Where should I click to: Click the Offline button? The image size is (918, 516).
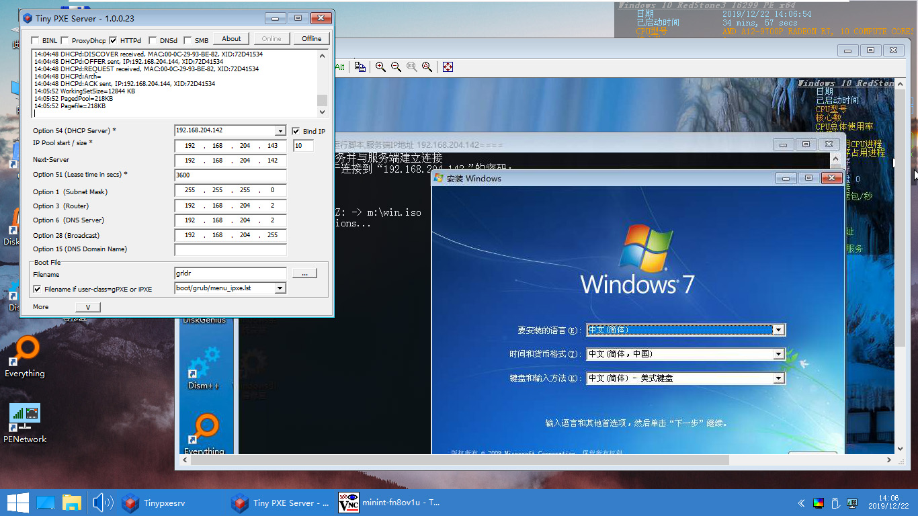coord(311,38)
